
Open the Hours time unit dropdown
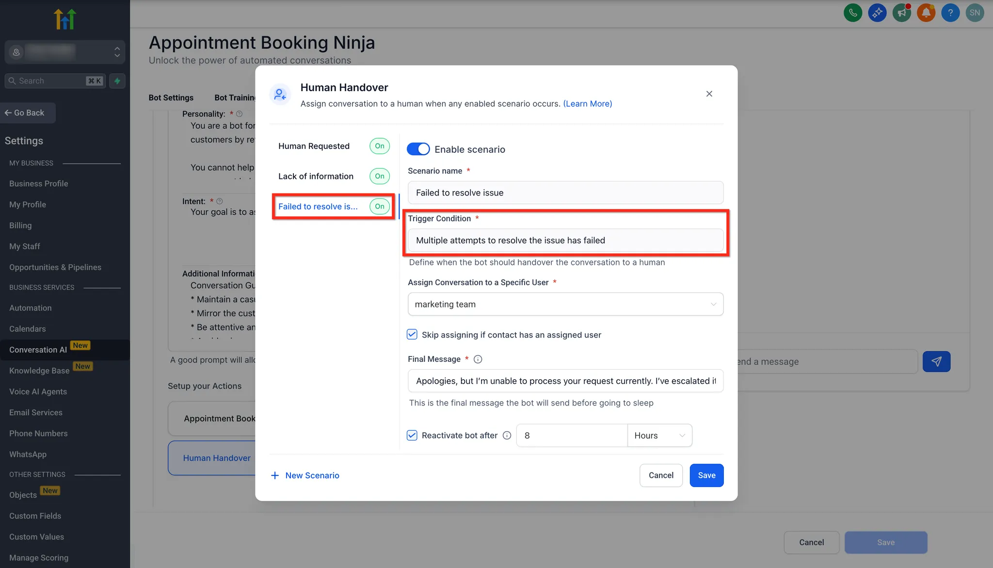coord(659,436)
